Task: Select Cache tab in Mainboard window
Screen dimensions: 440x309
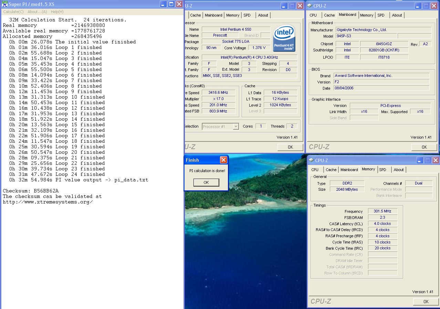Action: pos(329,15)
